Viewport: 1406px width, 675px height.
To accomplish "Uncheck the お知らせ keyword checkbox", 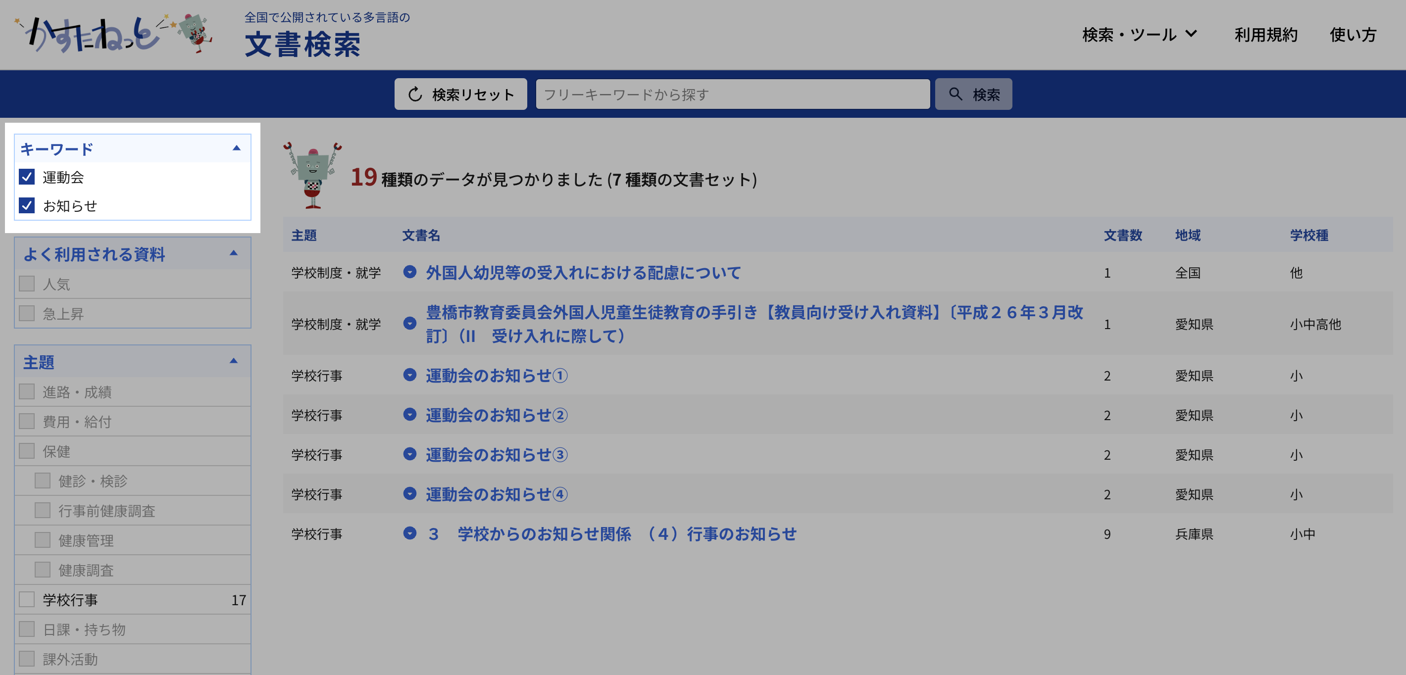I will click(27, 205).
